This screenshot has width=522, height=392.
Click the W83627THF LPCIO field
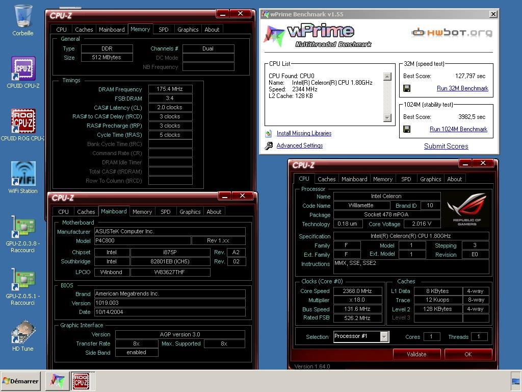[170, 272]
